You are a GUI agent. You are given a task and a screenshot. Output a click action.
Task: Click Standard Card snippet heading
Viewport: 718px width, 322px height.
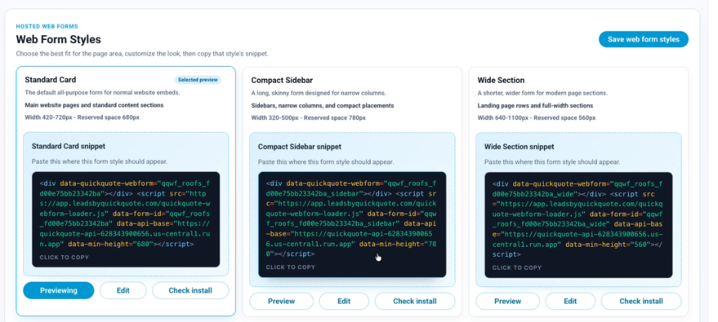pos(68,146)
